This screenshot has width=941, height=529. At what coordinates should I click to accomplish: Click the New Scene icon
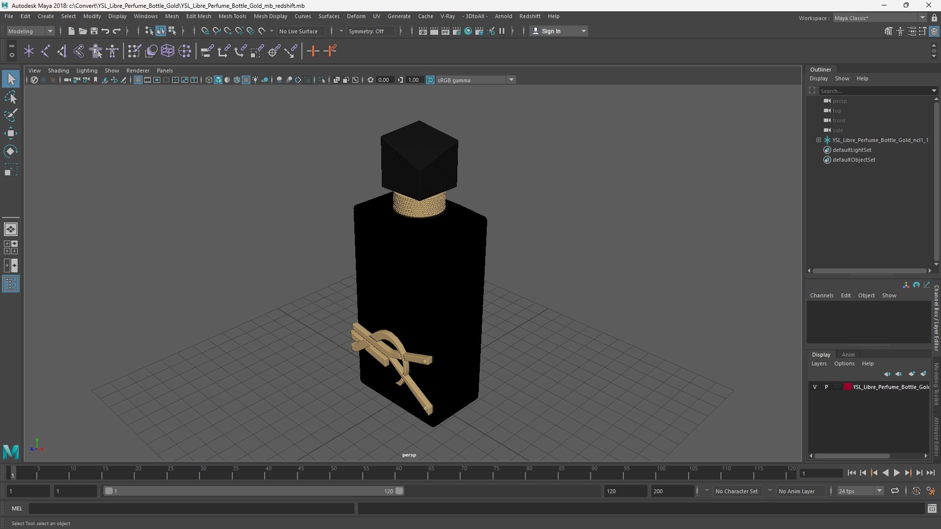(71, 31)
